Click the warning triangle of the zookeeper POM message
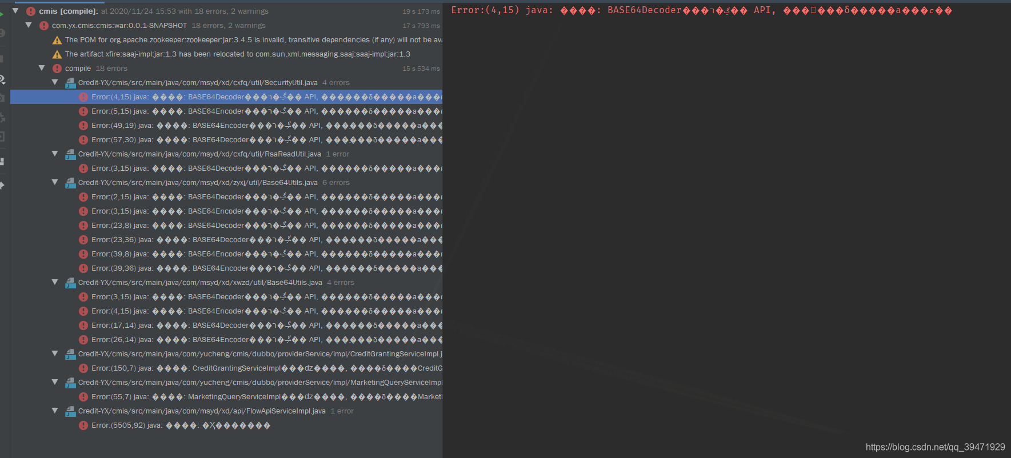 coord(57,40)
